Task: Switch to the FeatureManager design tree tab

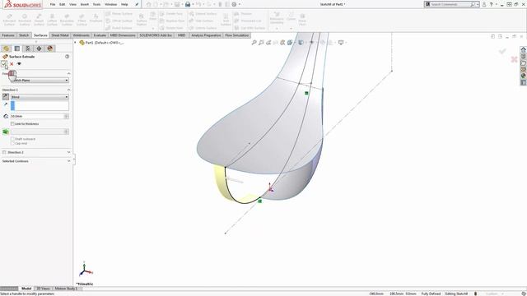Action: click(6, 49)
